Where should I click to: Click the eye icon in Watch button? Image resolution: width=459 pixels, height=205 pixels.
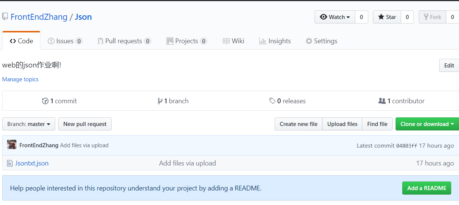[324, 17]
